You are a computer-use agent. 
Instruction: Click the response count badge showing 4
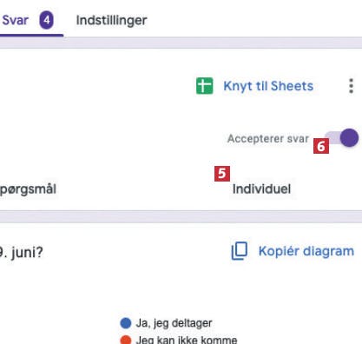[47, 20]
